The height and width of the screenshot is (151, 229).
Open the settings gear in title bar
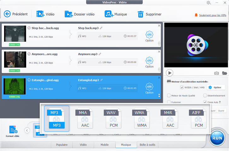(x=208, y=3)
